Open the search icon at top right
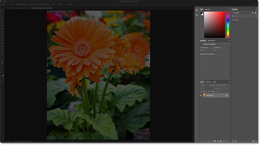Viewport: 260px width, 145px height. [251, 4]
